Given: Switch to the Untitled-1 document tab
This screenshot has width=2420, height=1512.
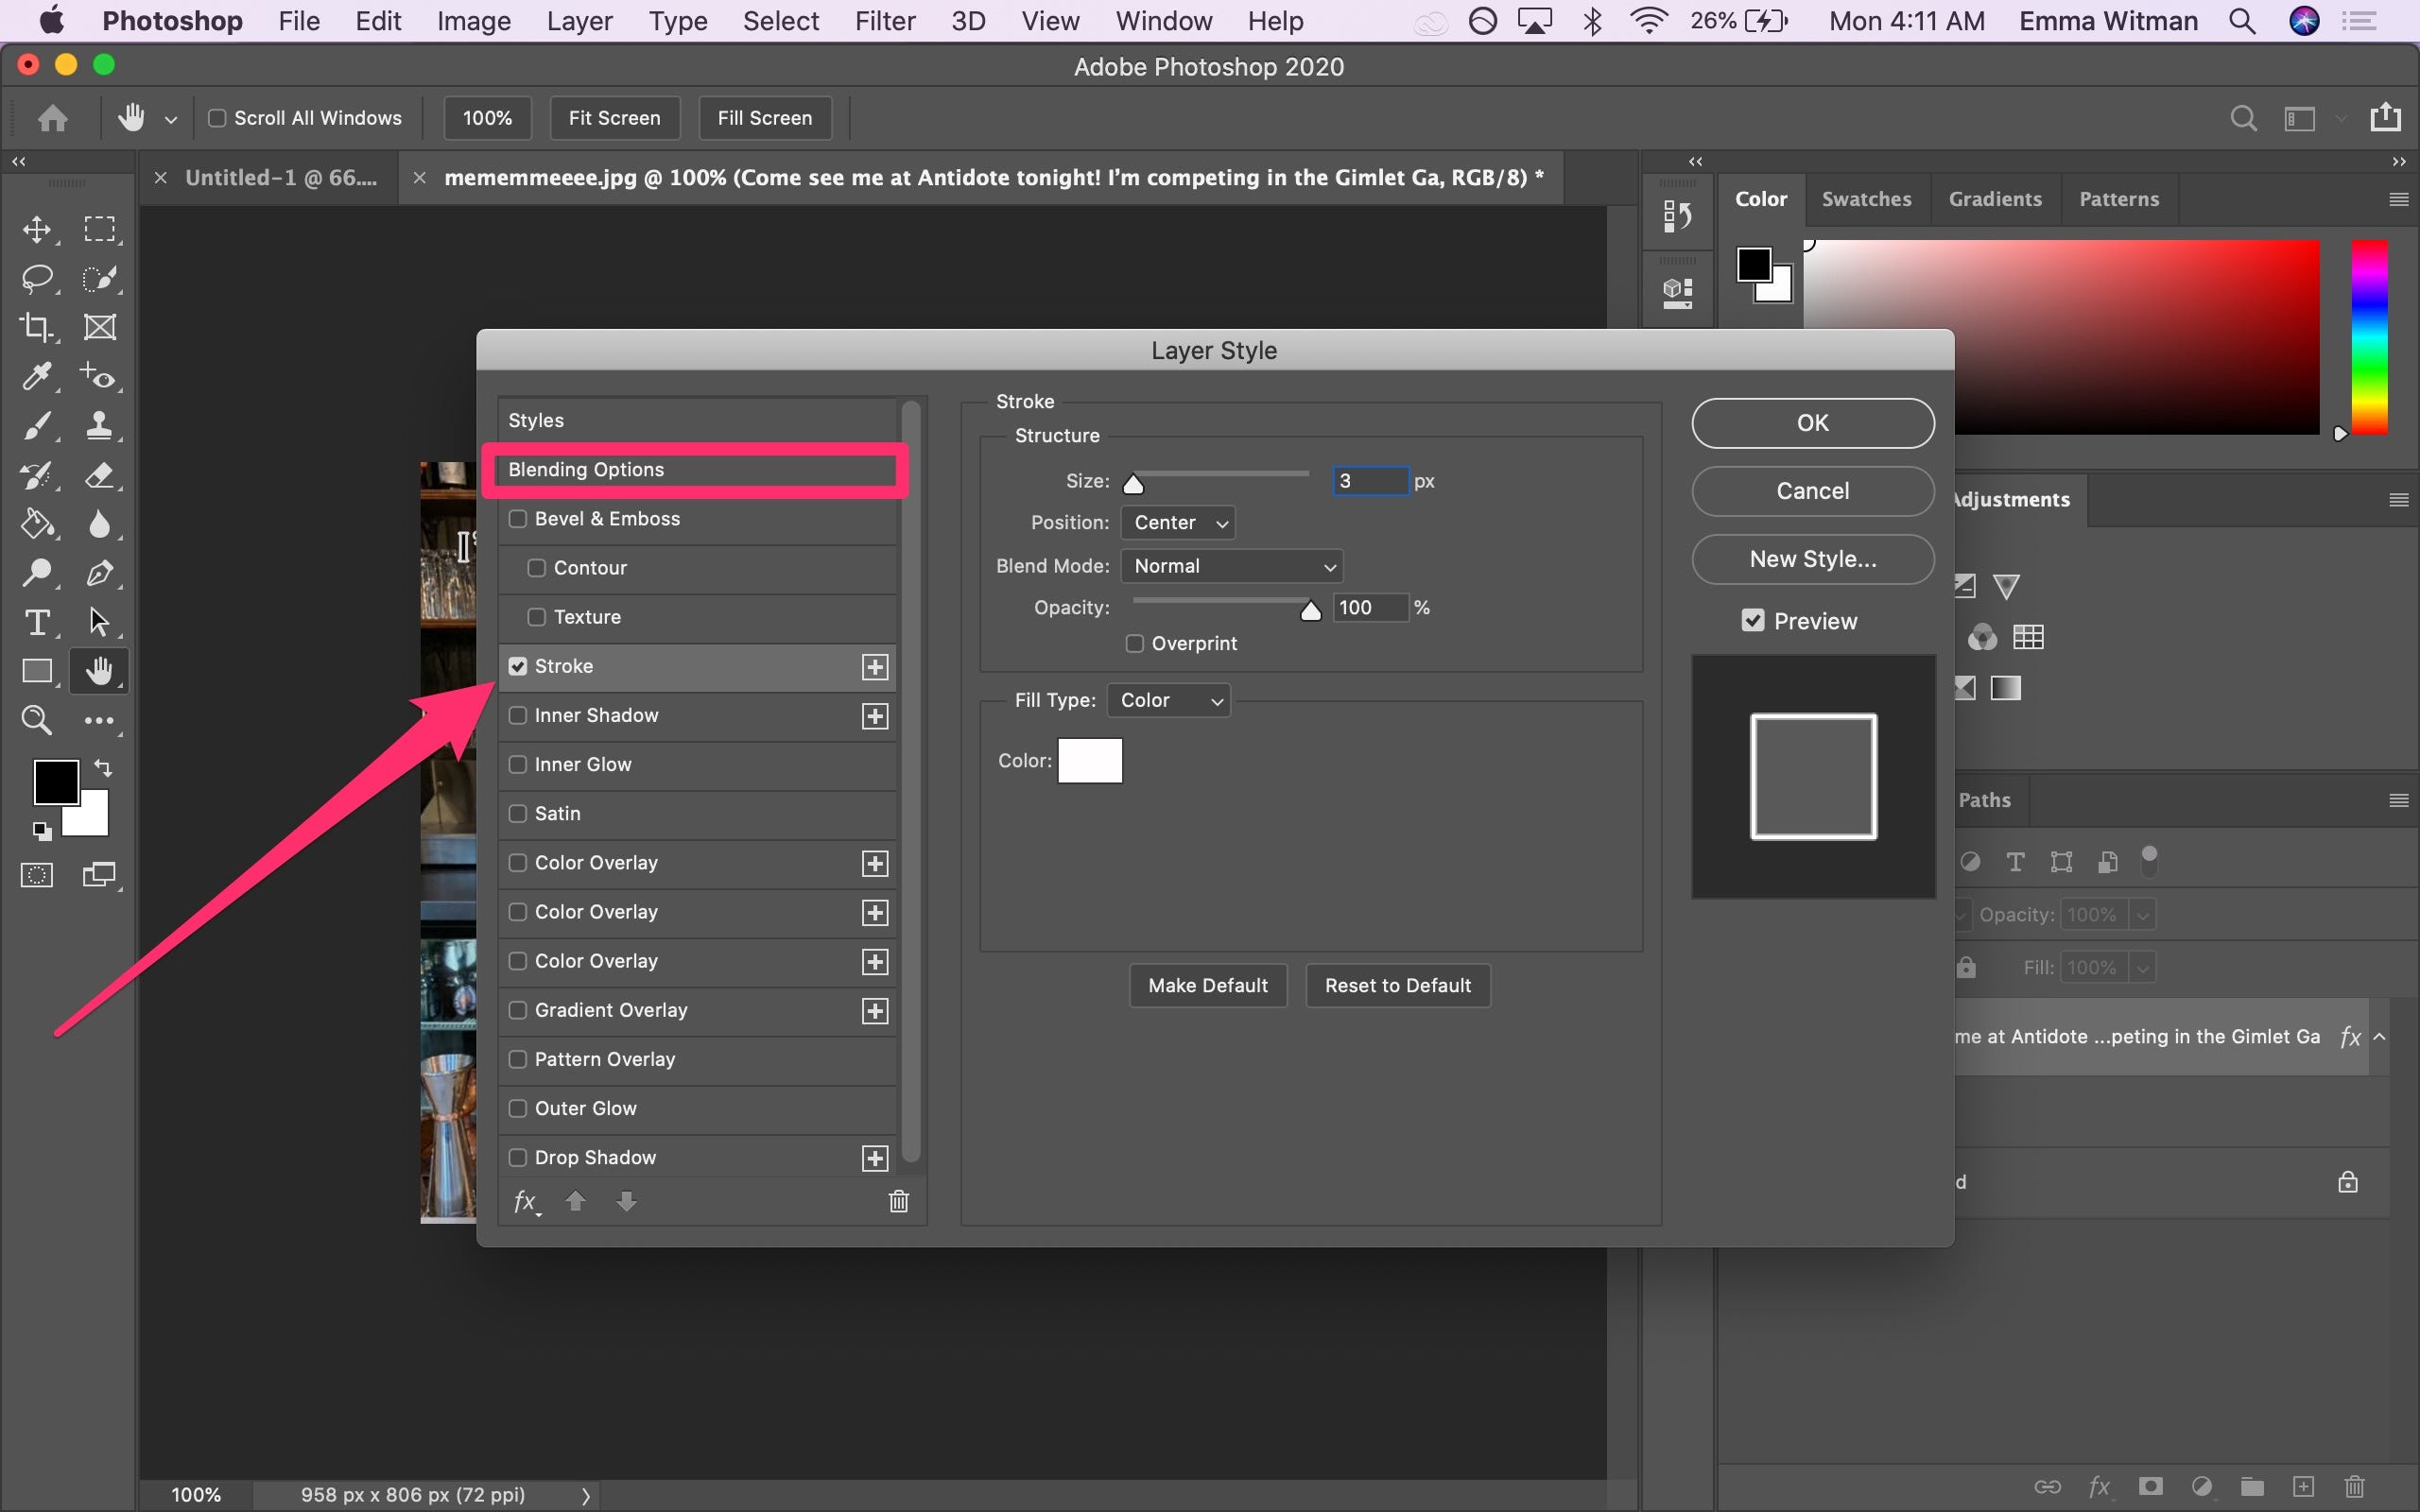Looking at the screenshot, I should point(281,178).
